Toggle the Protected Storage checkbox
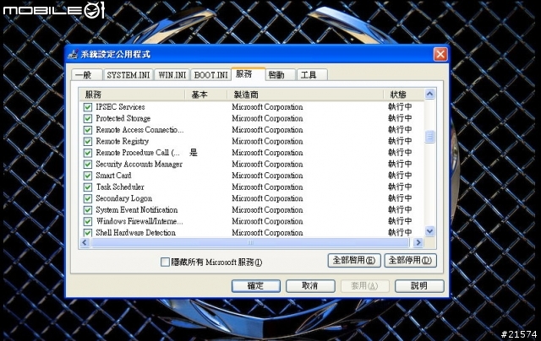 [88, 118]
